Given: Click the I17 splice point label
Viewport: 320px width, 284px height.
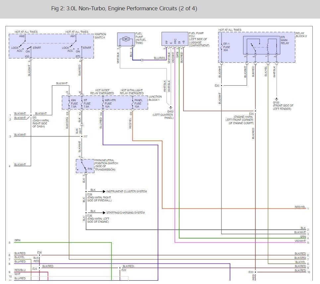Looking at the screenshot, I should click(85, 136).
